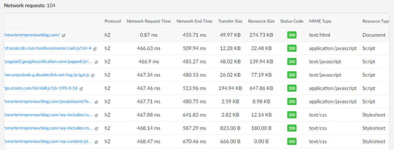
Task: Open external link icon beside porpoiseant row
Action: (96, 102)
